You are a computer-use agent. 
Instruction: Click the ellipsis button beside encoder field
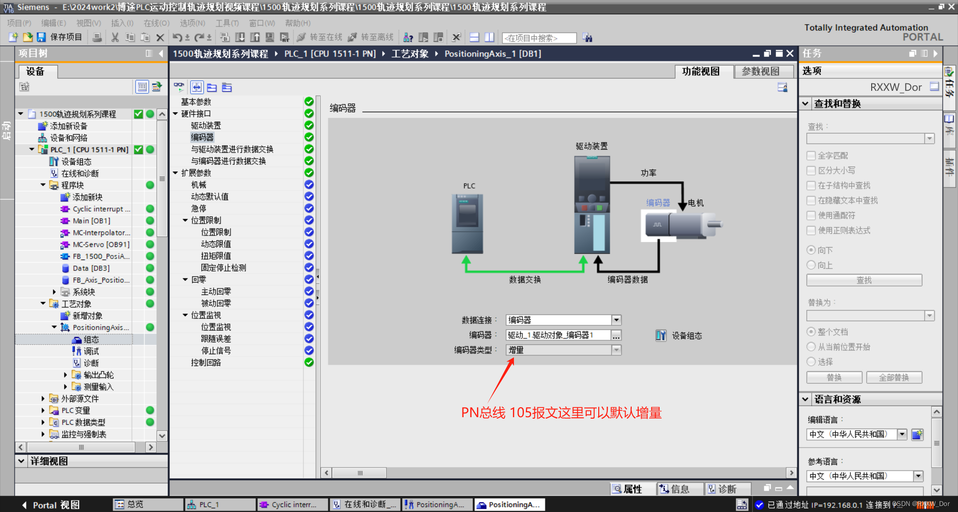[616, 335]
